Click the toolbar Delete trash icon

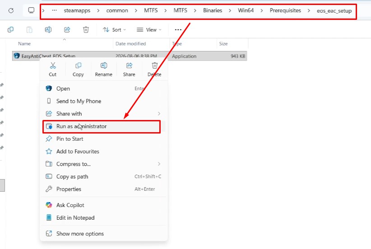[86, 30]
